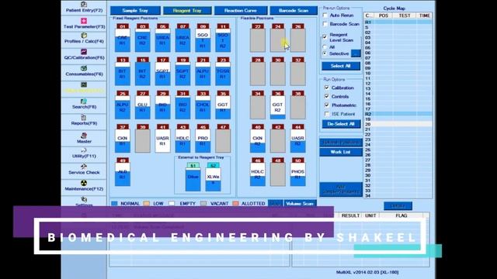497x279 pixels.
Task: Uncheck Photometric run option
Action: [x=327, y=105]
